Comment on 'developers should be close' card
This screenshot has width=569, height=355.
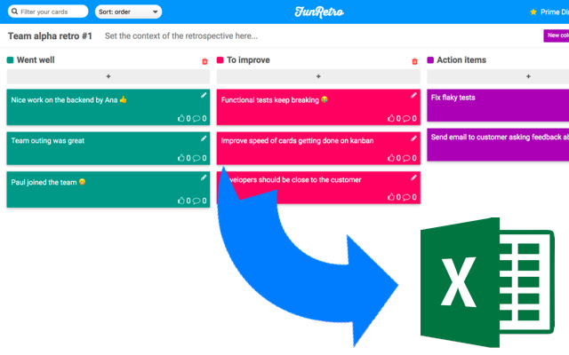[406, 197]
